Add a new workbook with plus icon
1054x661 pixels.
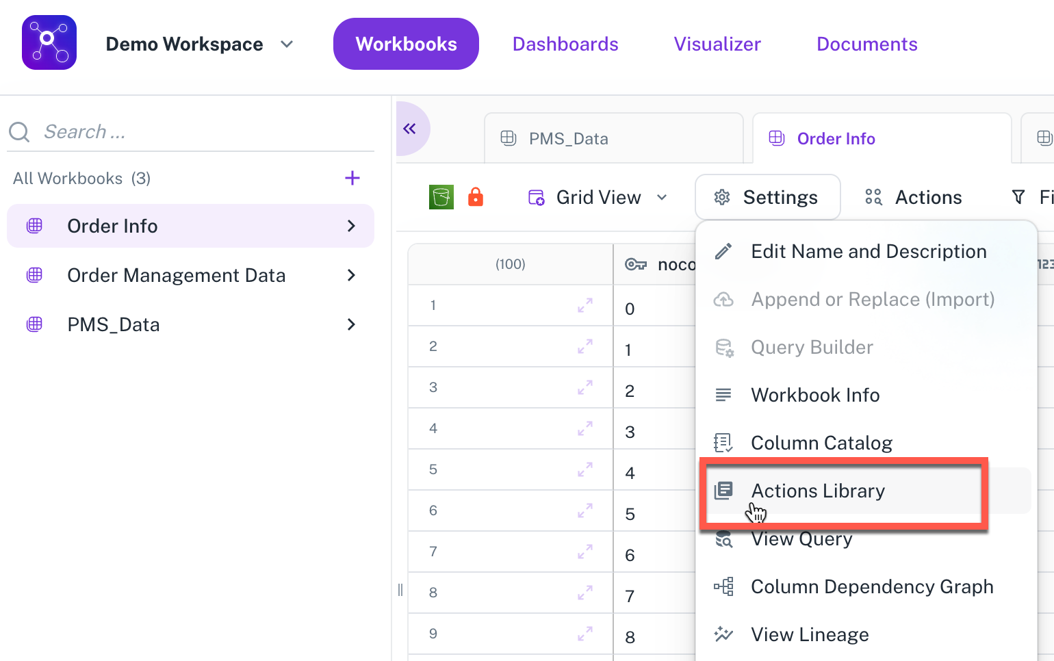(x=352, y=178)
